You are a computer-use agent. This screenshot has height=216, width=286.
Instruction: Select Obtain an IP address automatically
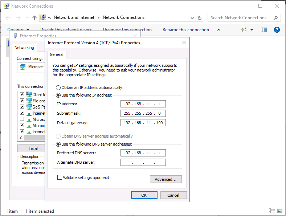(58, 87)
